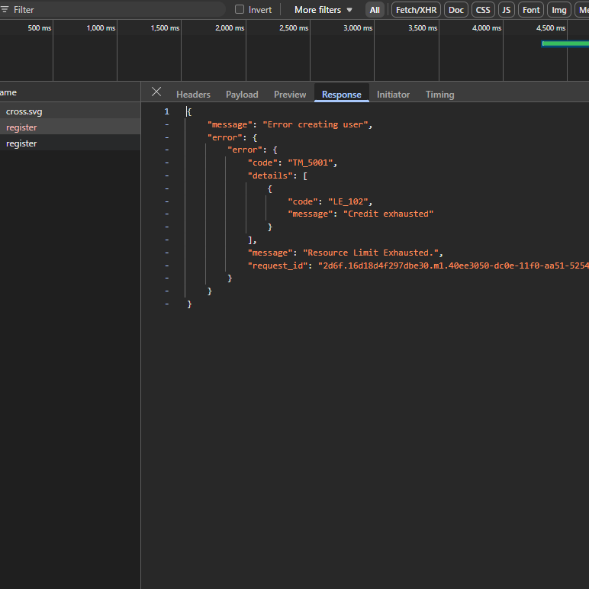Filter requests by Fetch/XHR

pyautogui.click(x=415, y=10)
